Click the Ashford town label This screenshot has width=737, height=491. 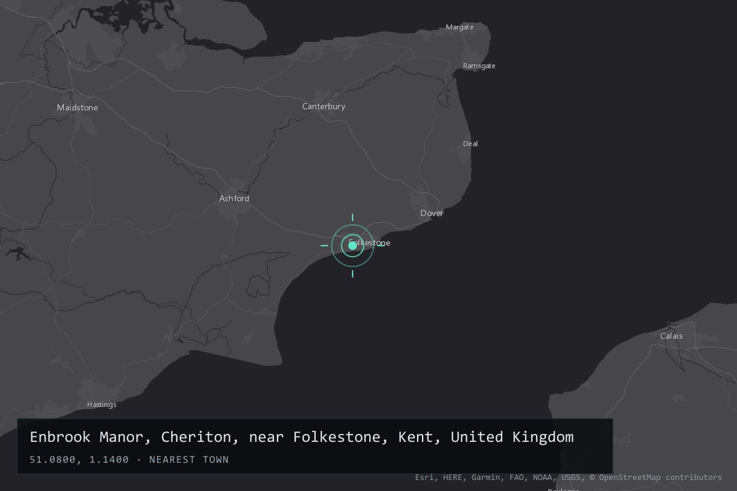pos(234,199)
